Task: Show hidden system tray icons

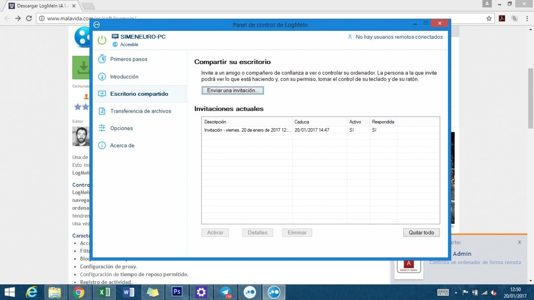Action: click(x=455, y=292)
